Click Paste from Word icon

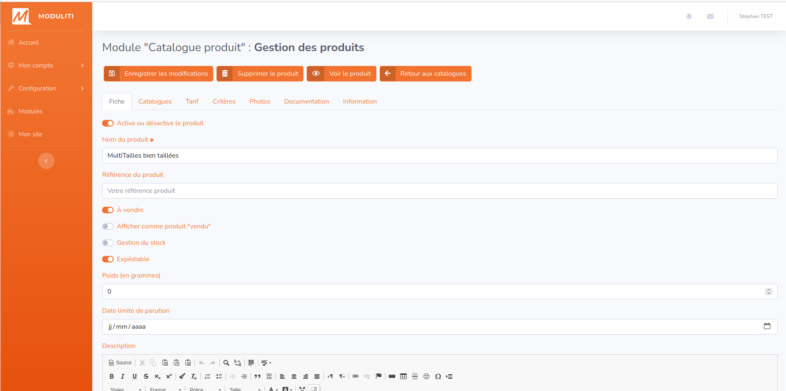click(x=188, y=363)
